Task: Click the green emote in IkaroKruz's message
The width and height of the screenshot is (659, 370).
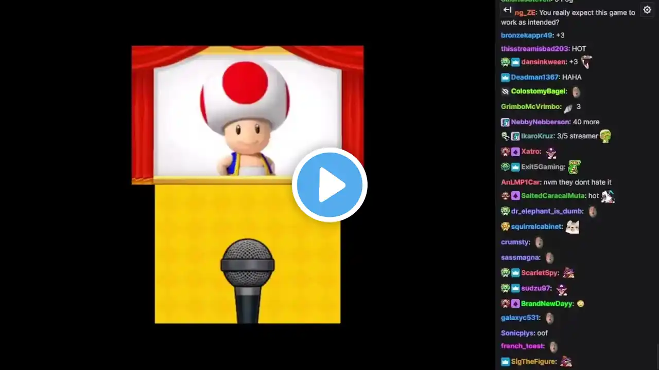Action: tap(605, 136)
